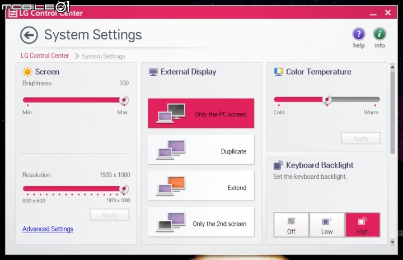Close the LG Control Center window
Image resolution: width=403 pixels, height=260 pixels.
(x=388, y=13)
